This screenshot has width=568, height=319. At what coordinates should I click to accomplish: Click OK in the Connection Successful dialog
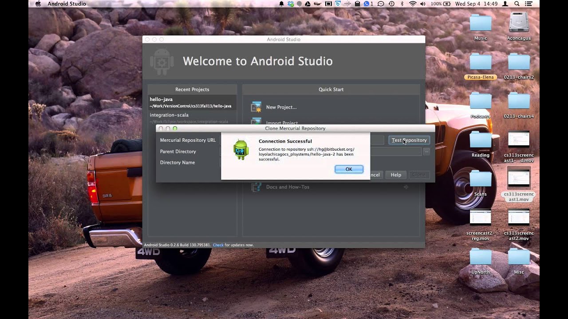(x=349, y=169)
